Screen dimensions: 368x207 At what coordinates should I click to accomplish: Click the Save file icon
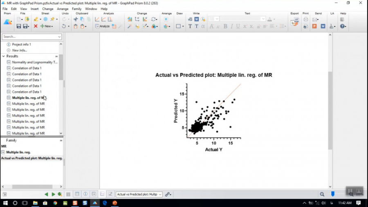pos(18,26)
